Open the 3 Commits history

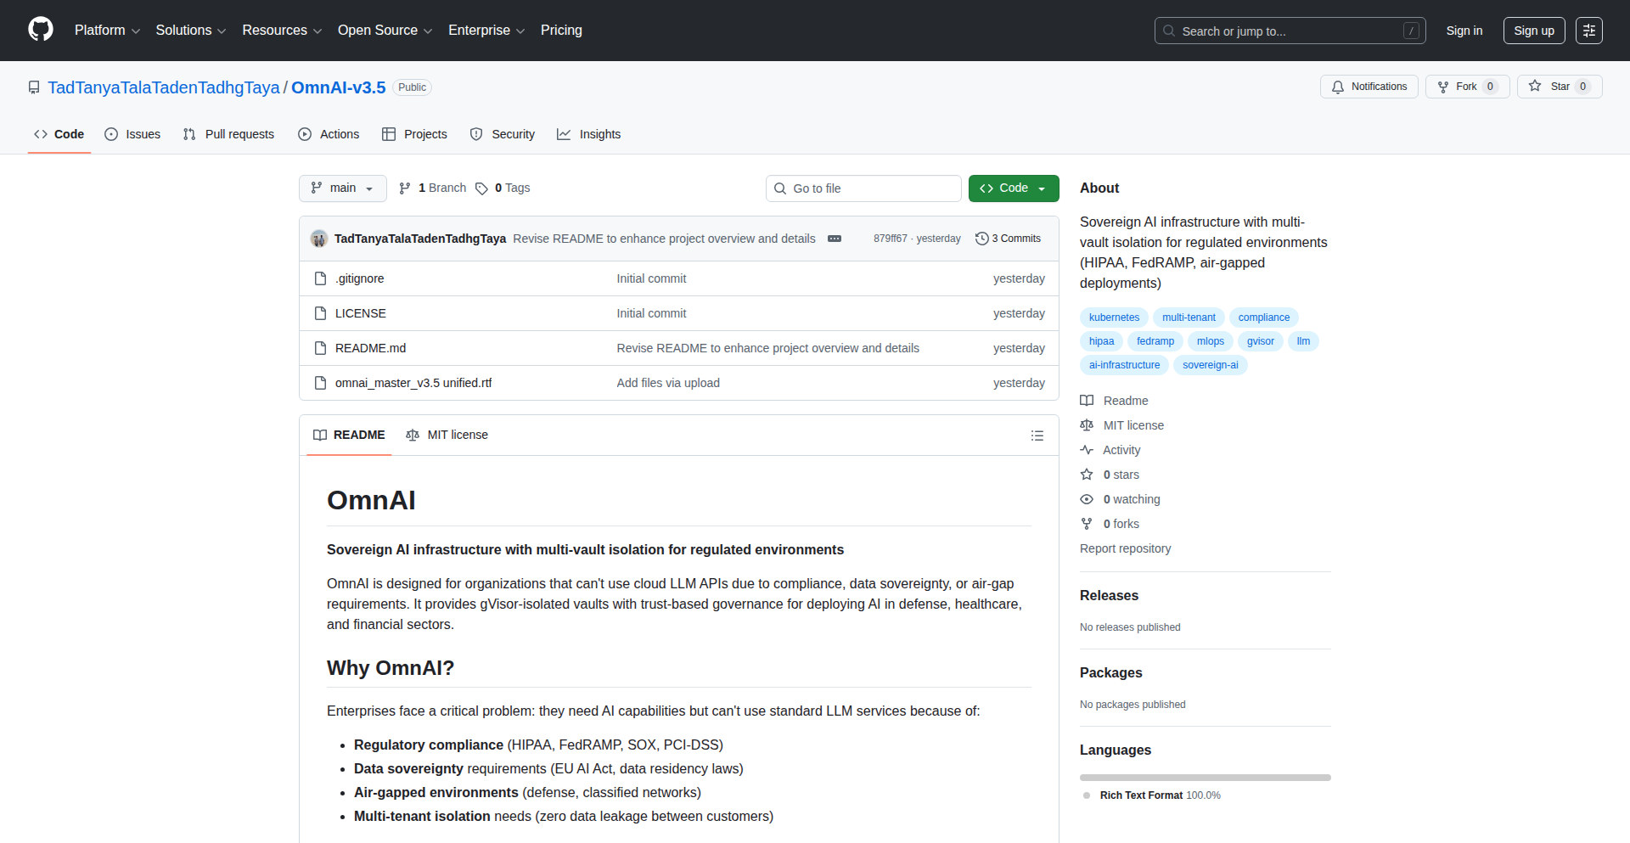point(1008,239)
